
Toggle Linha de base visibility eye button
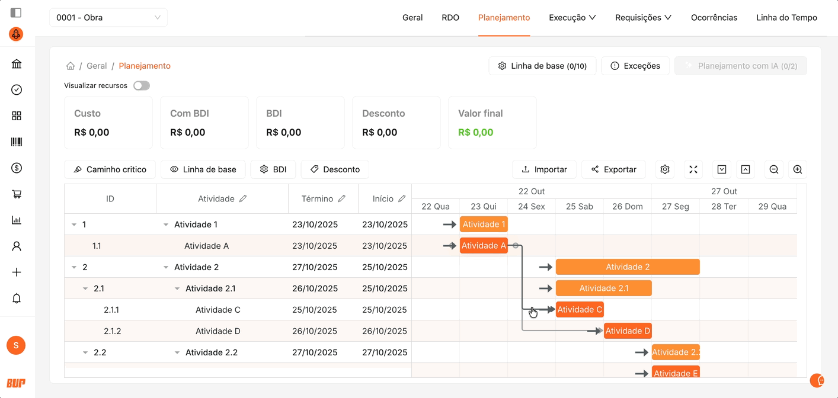tap(203, 169)
